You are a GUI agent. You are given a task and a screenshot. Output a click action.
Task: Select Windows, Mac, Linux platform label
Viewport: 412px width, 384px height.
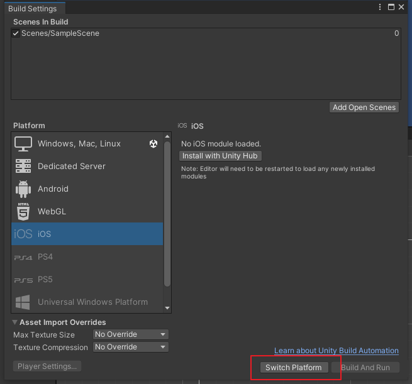coord(79,144)
